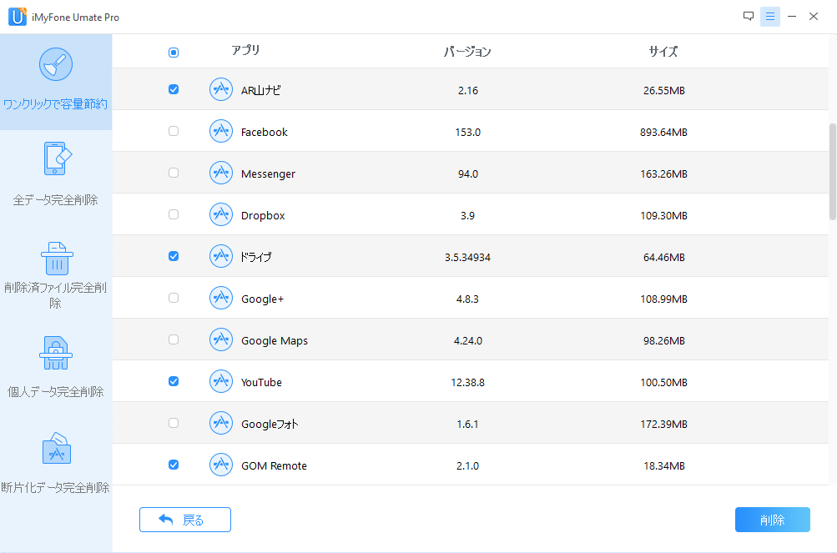Click the GOM Remote App Store icon
The width and height of the screenshot is (837, 553).
click(x=221, y=465)
